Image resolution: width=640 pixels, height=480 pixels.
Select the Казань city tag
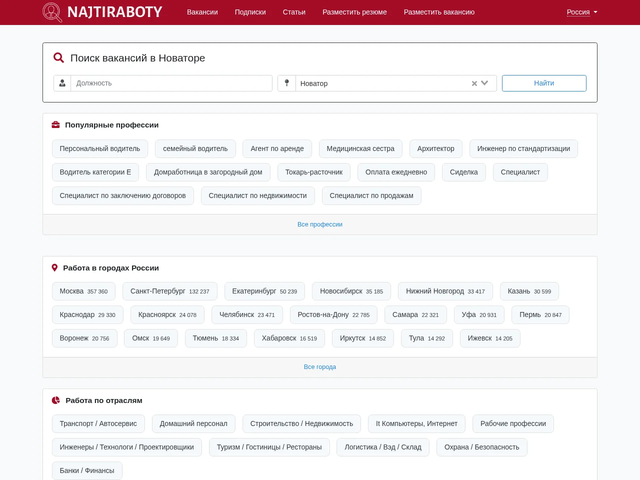tap(529, 291)
